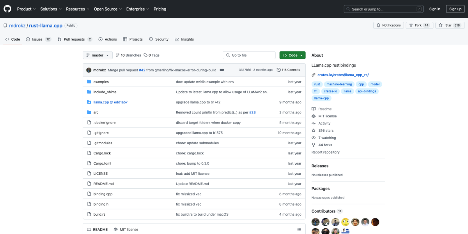Click the commit history clock icon
468x234 pixels.
pyautogui.click(x=279, y=69)
